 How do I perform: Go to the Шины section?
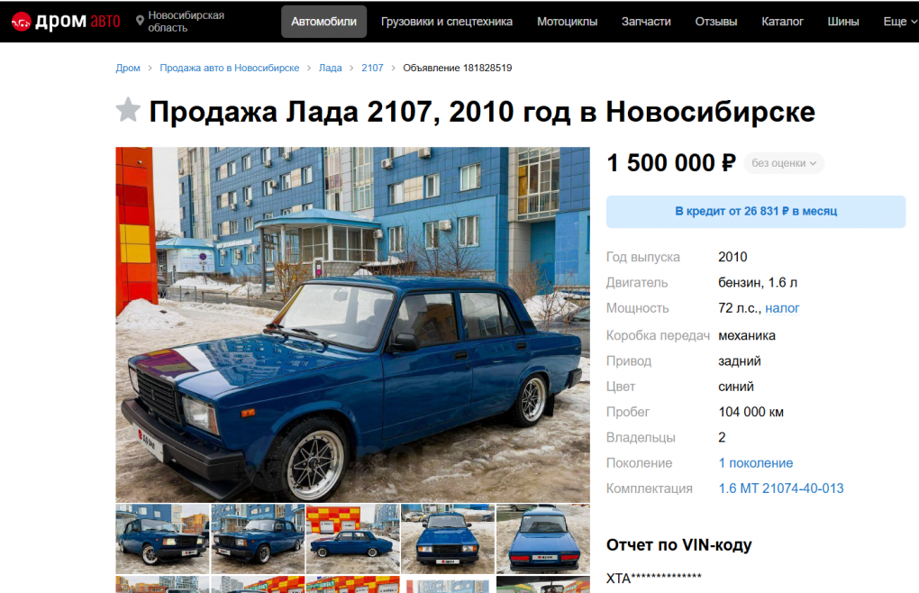click(x=842, y=22)
